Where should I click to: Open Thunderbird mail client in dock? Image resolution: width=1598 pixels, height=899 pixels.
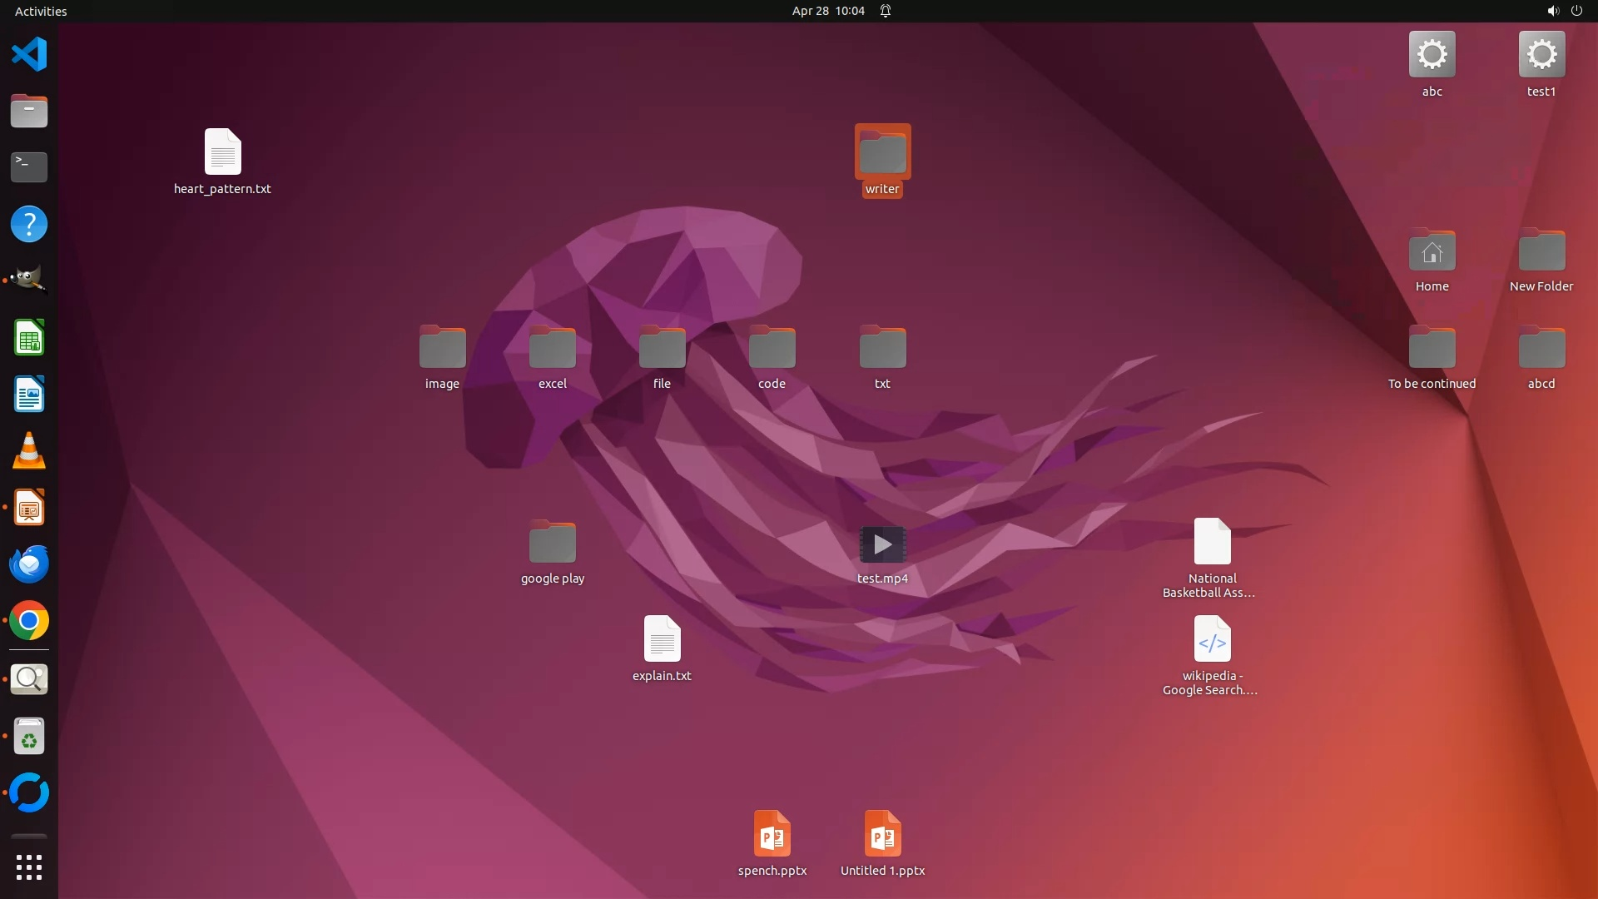29,564
